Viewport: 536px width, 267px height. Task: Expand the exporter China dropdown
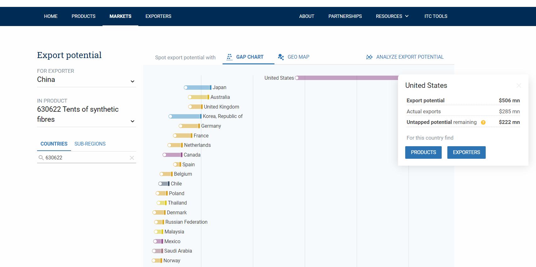pos(132,81)
